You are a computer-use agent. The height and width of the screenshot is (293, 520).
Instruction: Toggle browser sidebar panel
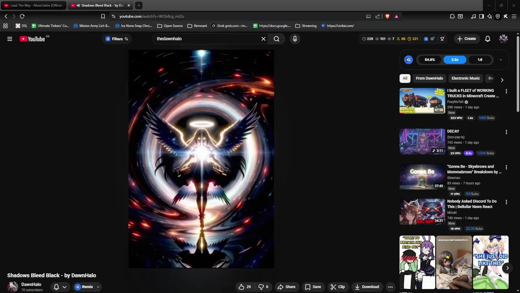[x=481, y=16]
